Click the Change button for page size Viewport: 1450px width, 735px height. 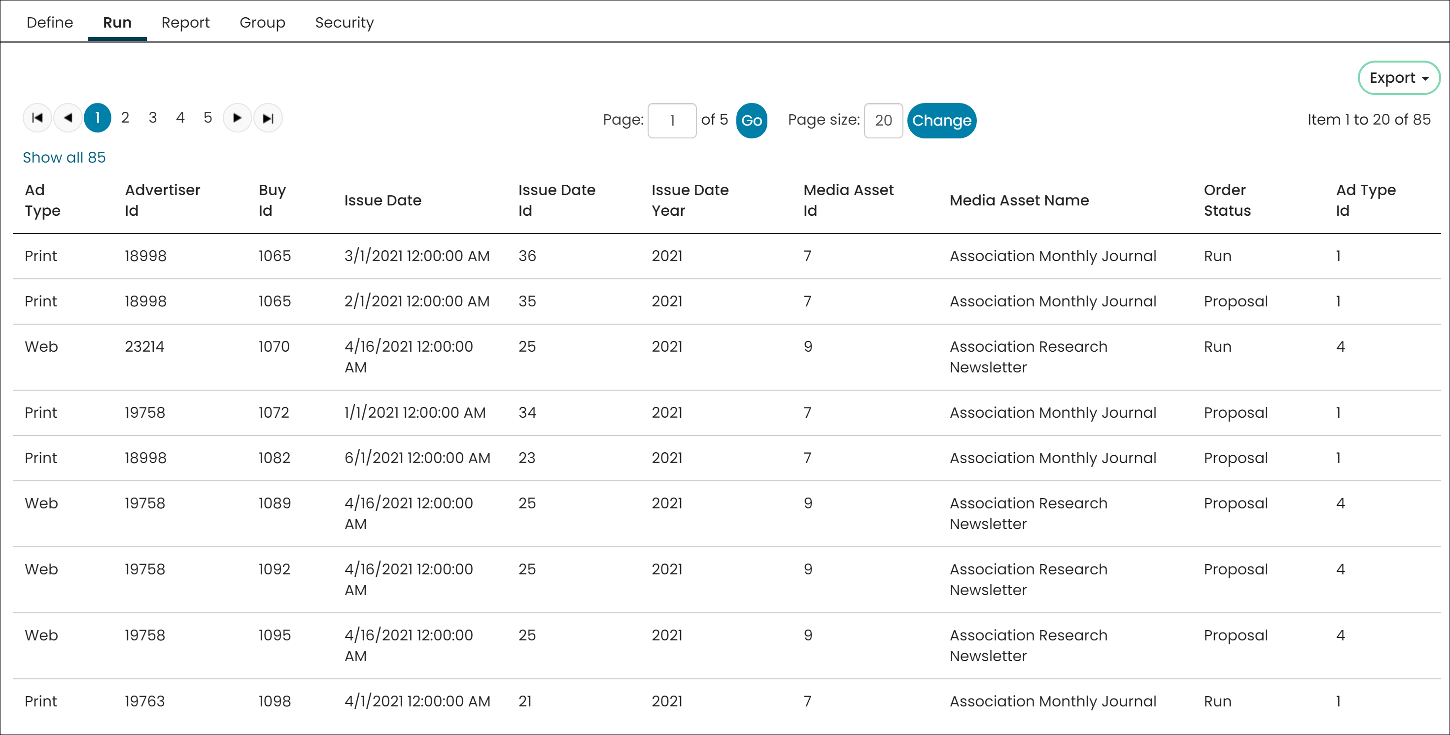[x=942, y=120]
